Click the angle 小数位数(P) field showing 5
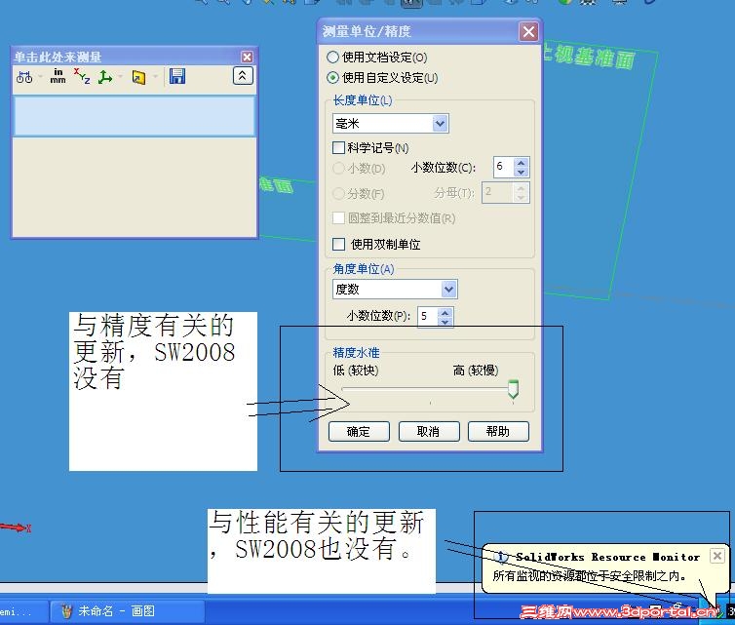 click(x=427, y=316)
